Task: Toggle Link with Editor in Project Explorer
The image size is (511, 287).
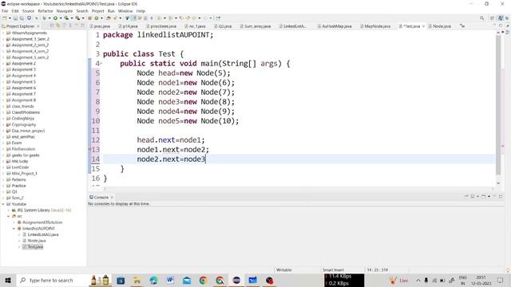Action: [x=58, y=26]
